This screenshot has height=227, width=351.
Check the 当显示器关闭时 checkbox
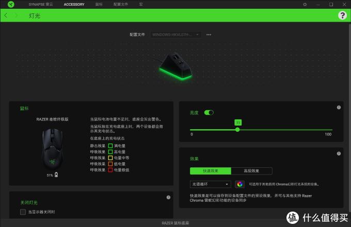pyautogui.click(x=23, y=212)
